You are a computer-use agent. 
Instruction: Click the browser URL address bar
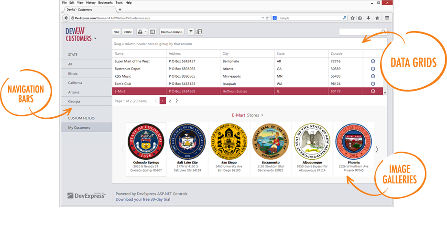click(x=165, y=18)
